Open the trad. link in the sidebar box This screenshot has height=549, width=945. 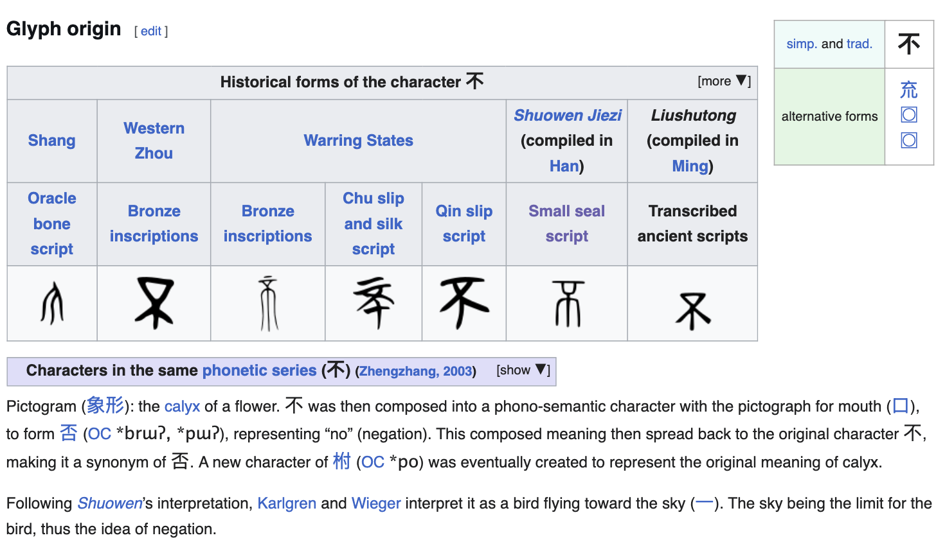[860, 44]
